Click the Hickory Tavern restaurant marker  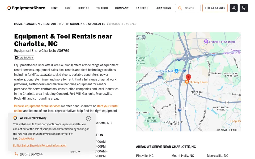tap(187, 82)
